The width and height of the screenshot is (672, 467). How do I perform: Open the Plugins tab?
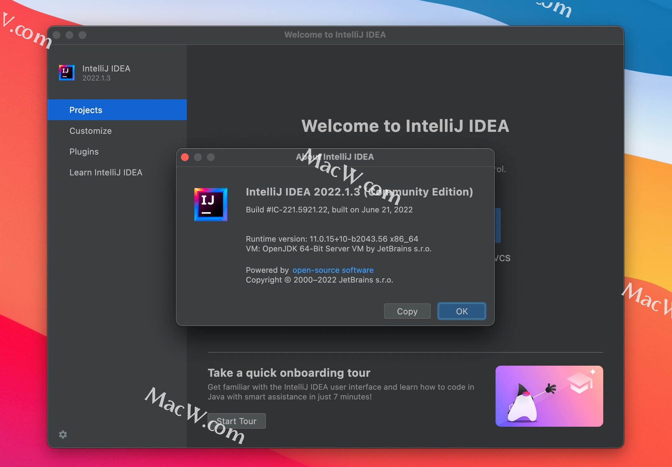(x=117, y=151)
